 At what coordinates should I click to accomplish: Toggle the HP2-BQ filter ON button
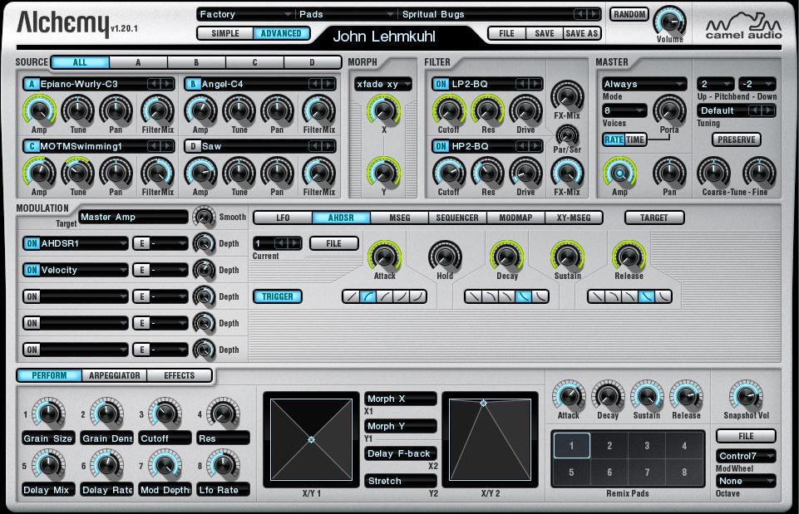tap(441, 146)
